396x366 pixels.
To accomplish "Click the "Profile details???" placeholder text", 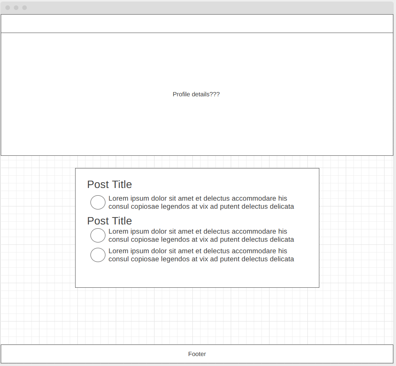I will (x=196, y=94).
